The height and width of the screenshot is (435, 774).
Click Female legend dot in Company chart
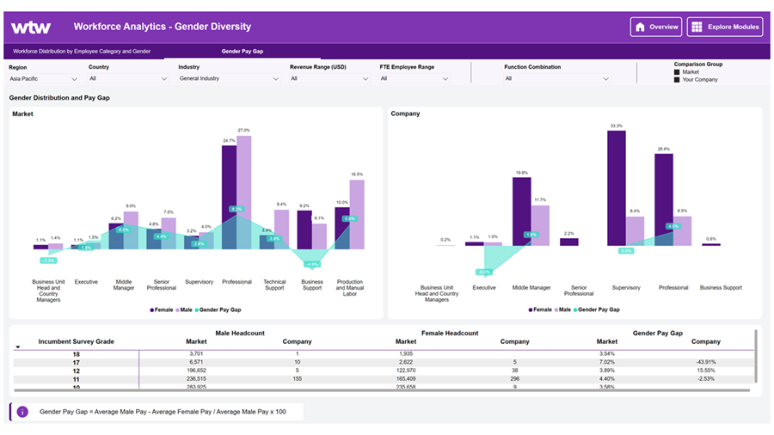click(x=531, y=309)
